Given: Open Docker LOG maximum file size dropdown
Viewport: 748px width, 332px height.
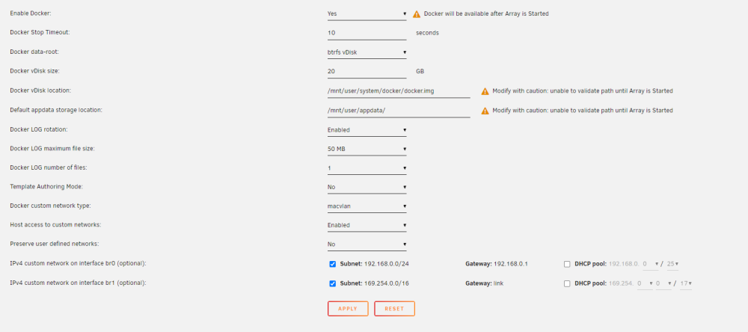Looking at the screenshot, I should [367, 149].
